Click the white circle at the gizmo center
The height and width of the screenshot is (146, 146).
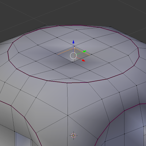click(73, 55)
